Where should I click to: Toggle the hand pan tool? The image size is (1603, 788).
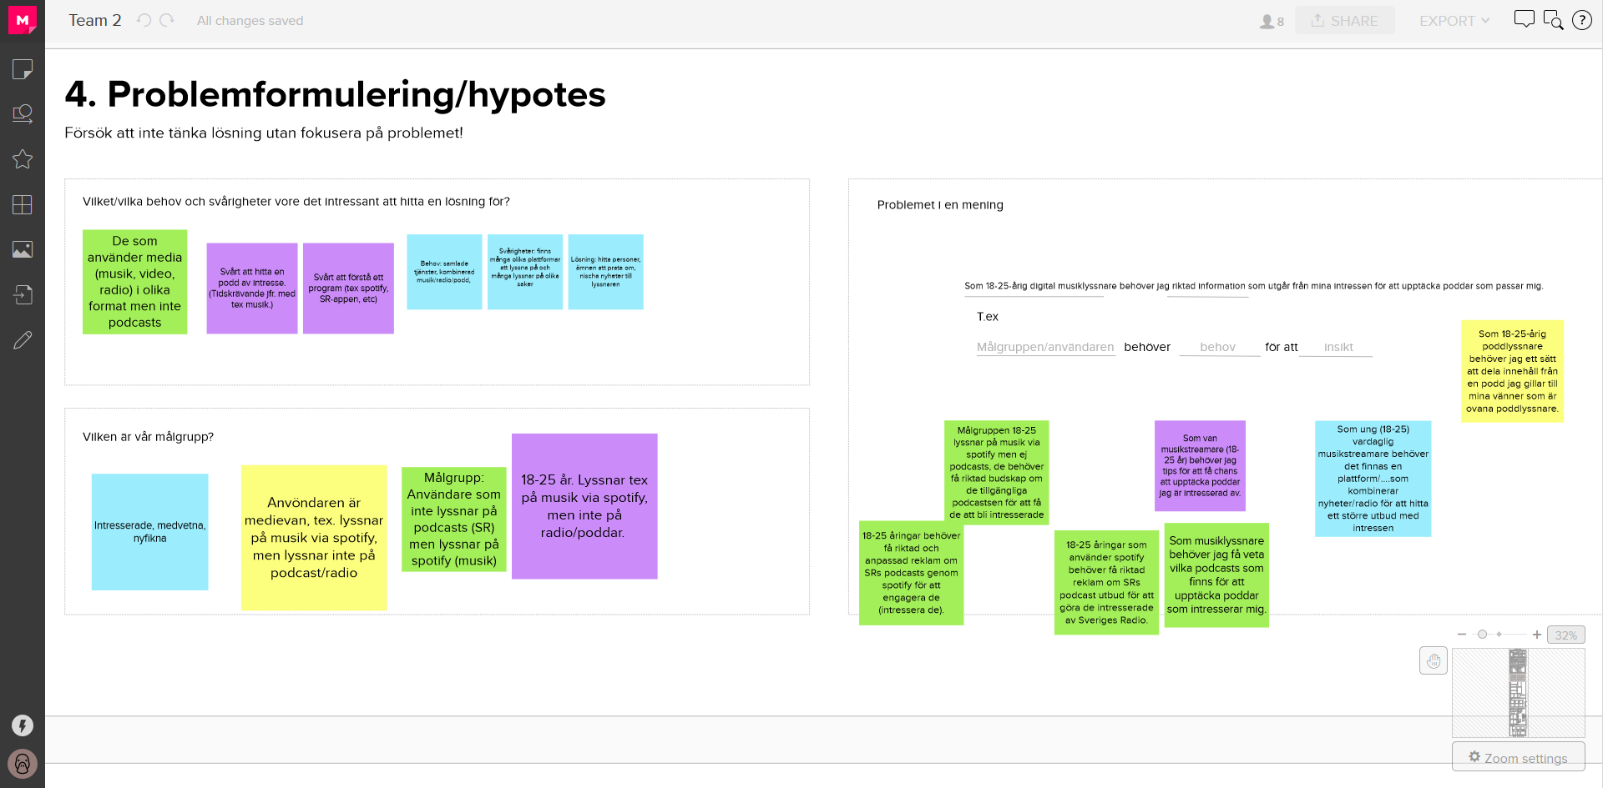point(1433,661)
